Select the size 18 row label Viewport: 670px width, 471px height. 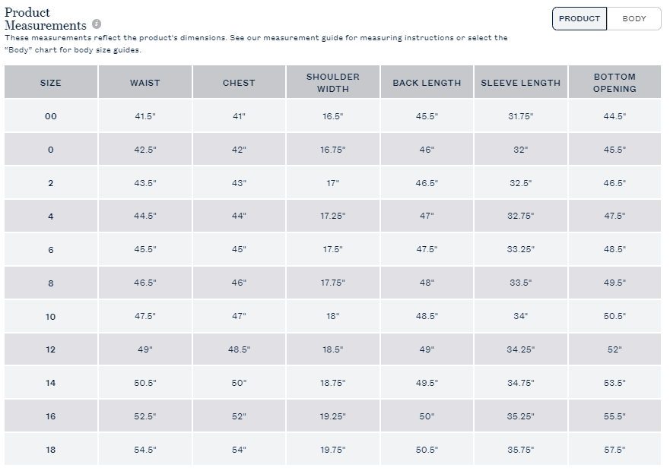coord(51,450)
